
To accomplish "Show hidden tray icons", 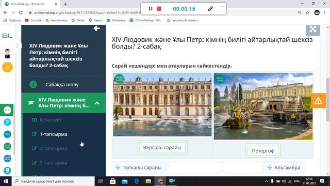I will pyautogui.click(x=266, y=181).
